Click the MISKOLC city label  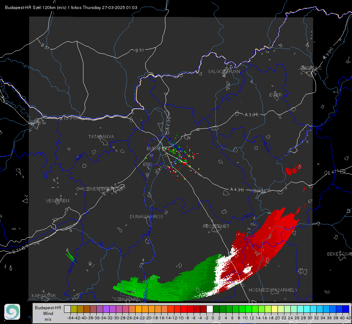tap(312, 68)
